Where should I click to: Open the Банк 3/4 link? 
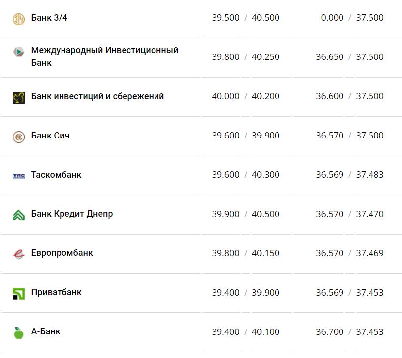pyautogui.click(x=49, y=18)
